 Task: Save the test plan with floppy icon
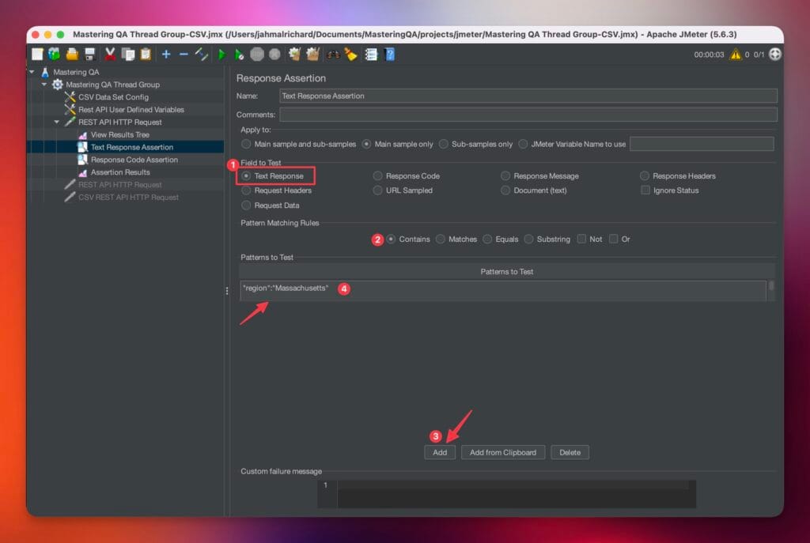90,55
